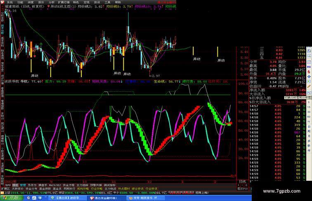Click the 开始 Start button
Screen dimensions: 312x201
point(11,198)
